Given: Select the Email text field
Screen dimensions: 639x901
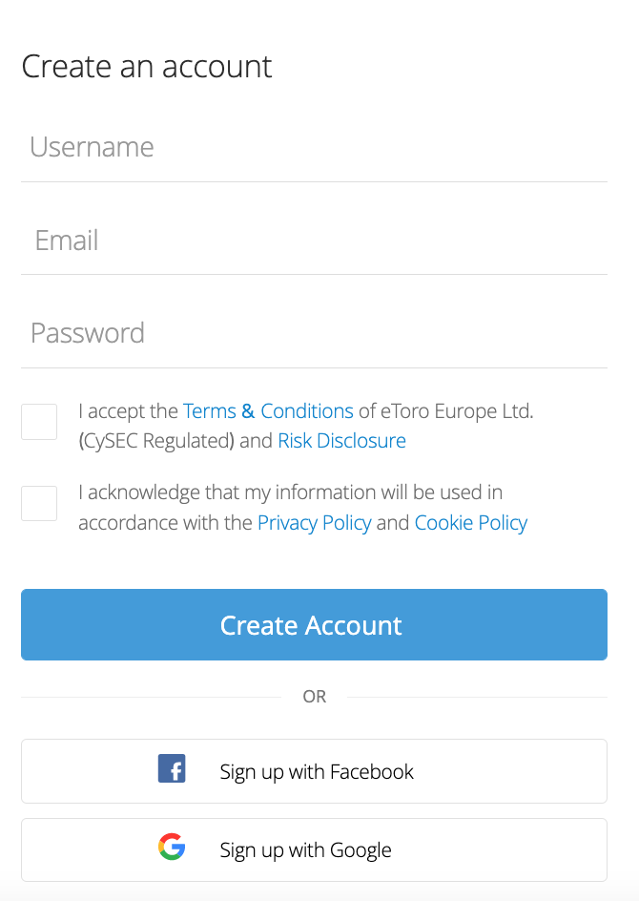Looking at the screenshot, I should (314, 241).
